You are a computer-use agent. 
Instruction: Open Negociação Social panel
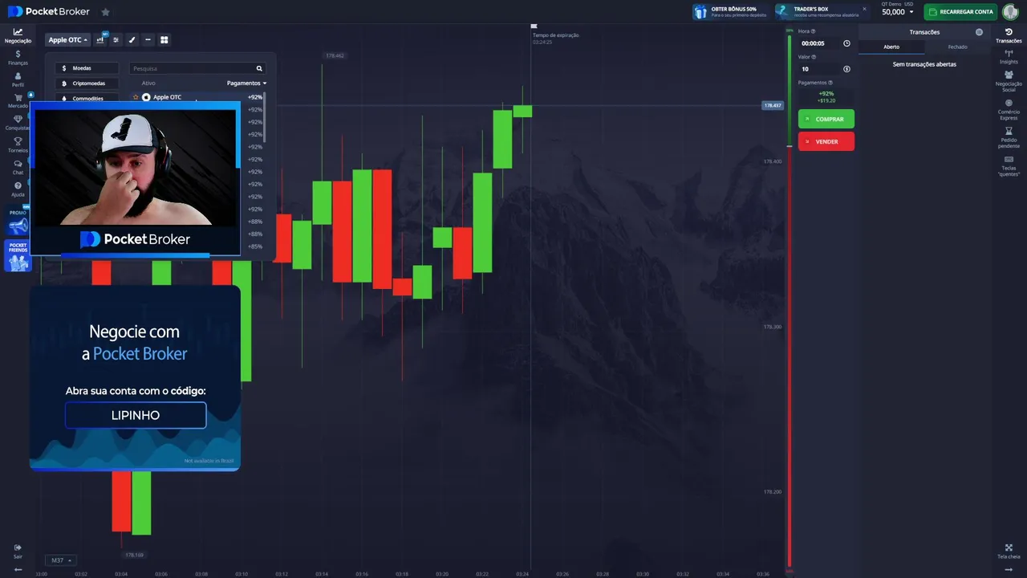(1009, 79)
